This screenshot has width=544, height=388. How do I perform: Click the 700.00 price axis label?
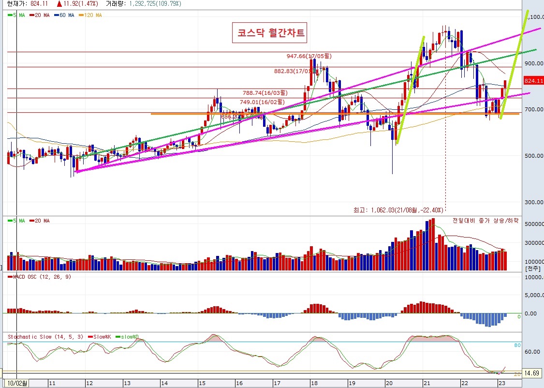[534, 109]
